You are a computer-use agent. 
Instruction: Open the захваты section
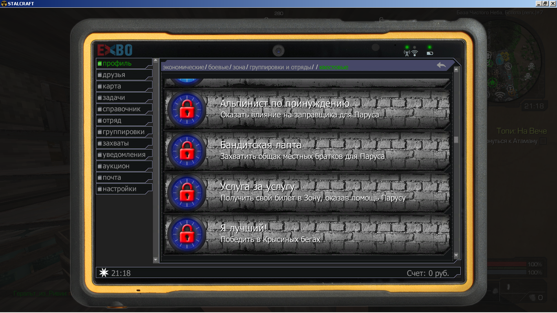coord(124,143)
